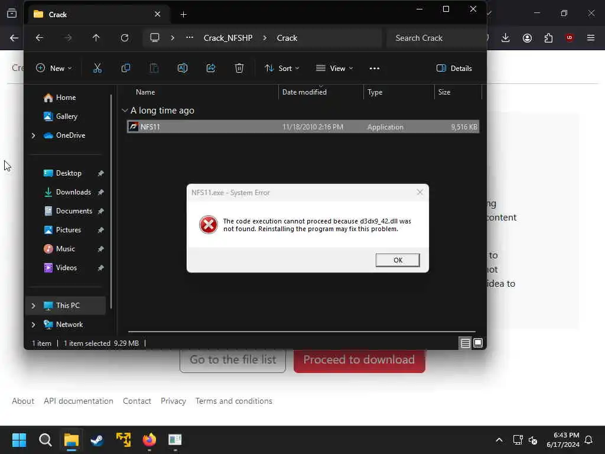This screenshot has height=454, width=605.
Task: Go up one folder level
Action: (x=96, y=38)
